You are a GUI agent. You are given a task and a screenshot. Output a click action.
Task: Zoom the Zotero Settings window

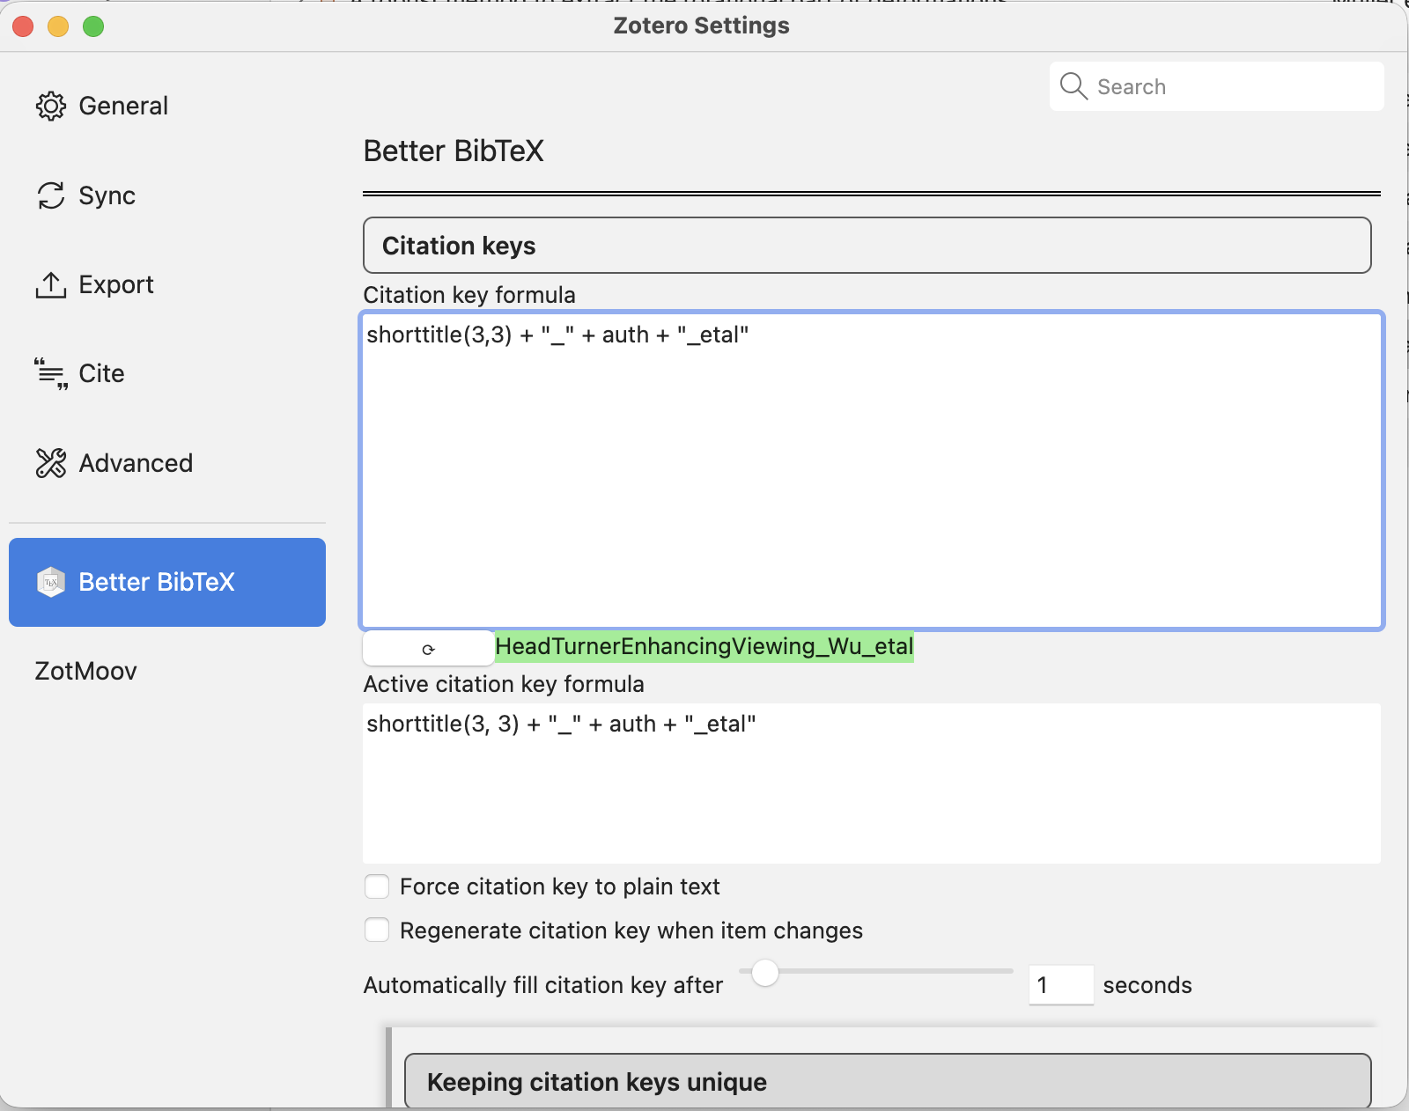pos(93,26)
